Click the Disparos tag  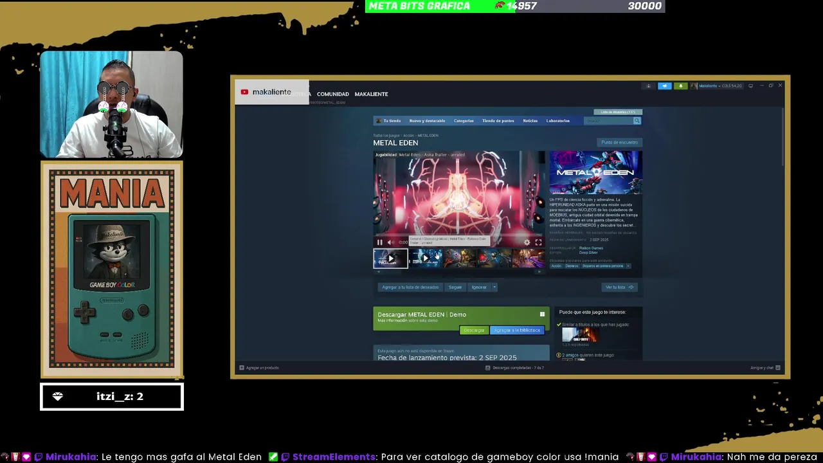pos(572,266)
